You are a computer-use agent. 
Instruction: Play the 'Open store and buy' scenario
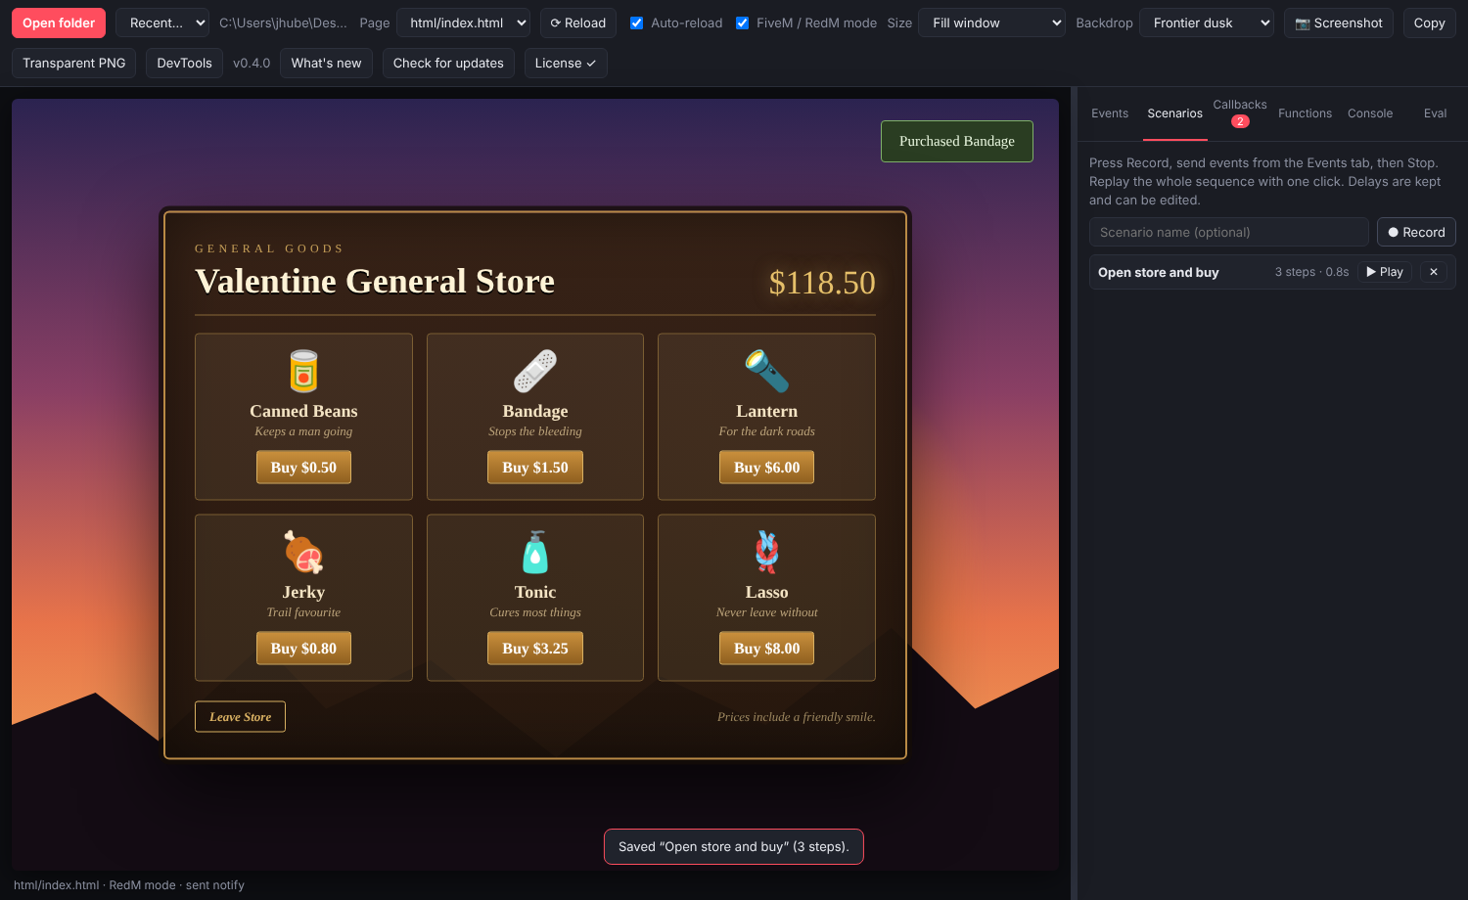pos(1385,272)
